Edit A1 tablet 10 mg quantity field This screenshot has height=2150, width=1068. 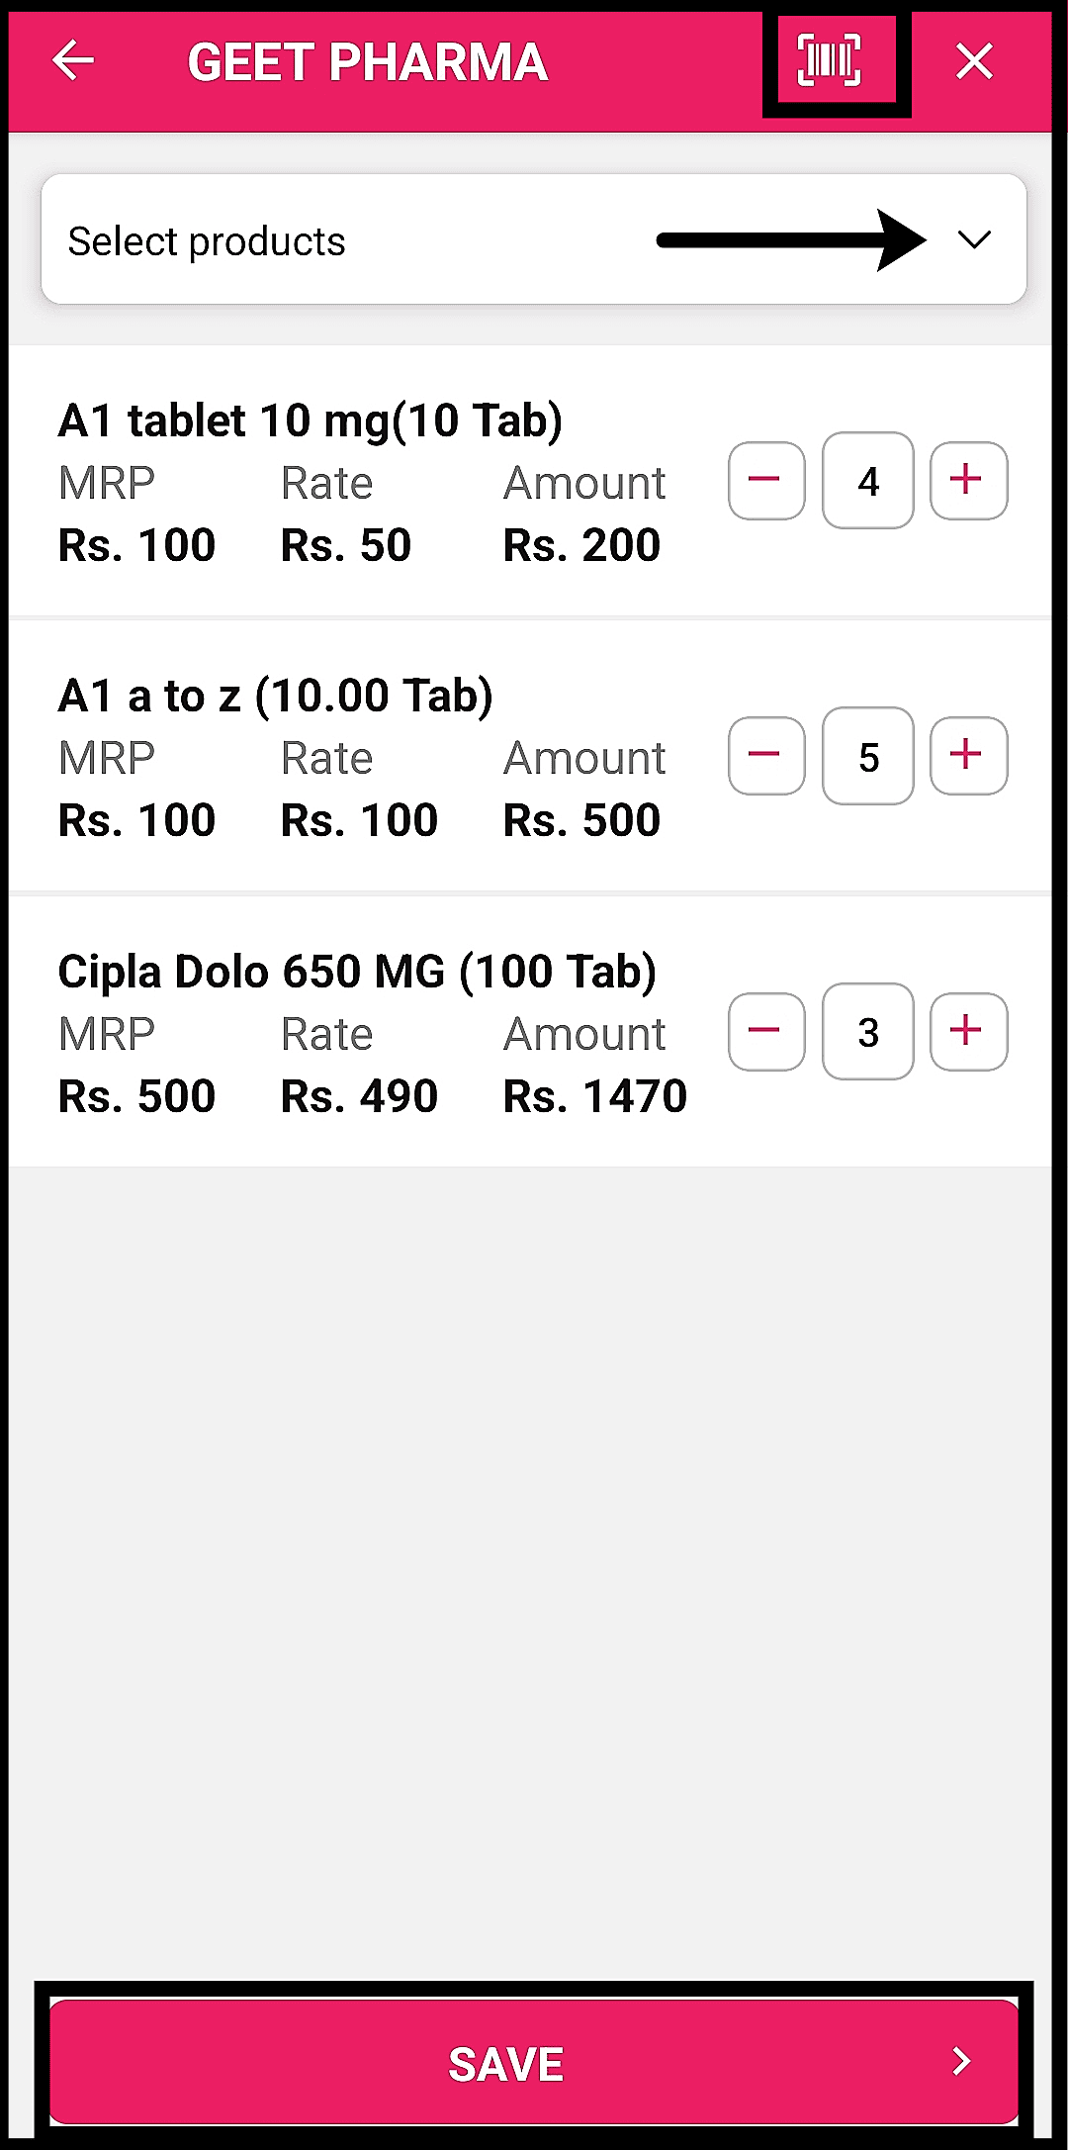pos(868,481)
